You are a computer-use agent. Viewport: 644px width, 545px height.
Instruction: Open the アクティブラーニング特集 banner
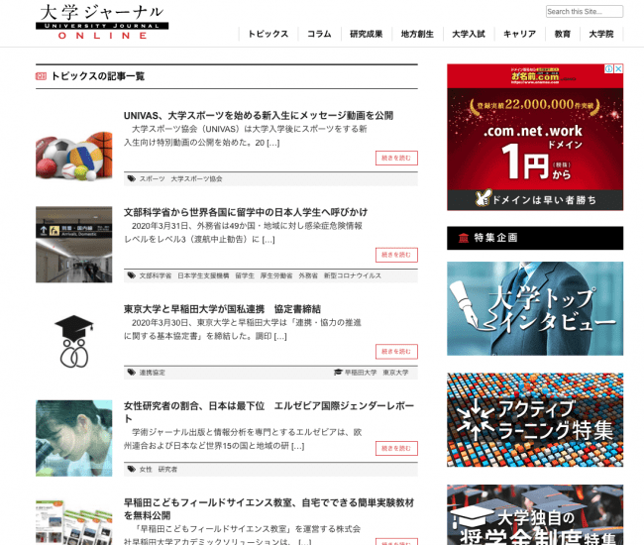(x=535, y=420)
